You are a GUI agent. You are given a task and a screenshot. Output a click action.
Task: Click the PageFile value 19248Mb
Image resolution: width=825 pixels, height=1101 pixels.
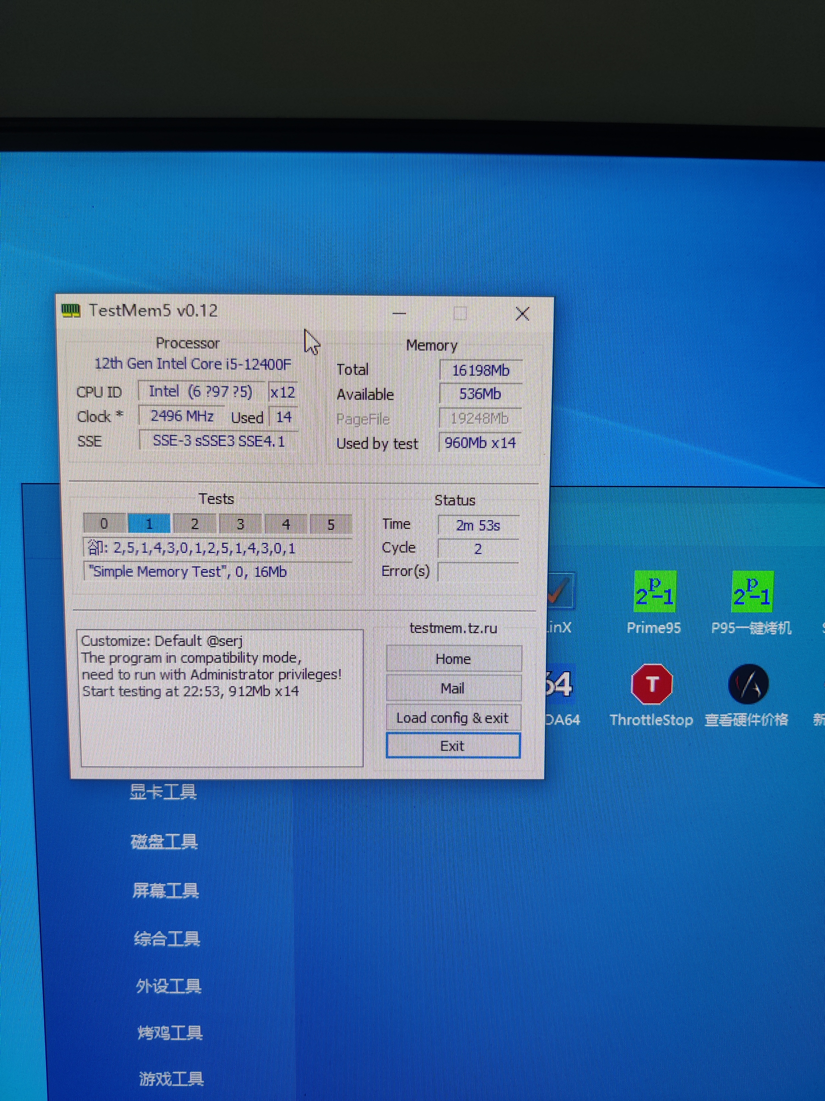tap(480, 419)
